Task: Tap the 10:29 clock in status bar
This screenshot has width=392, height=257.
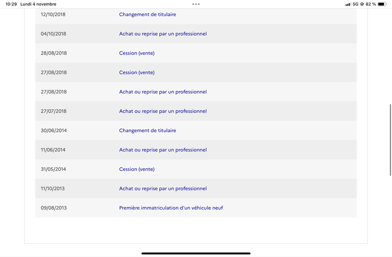Action: pos(11,4)
